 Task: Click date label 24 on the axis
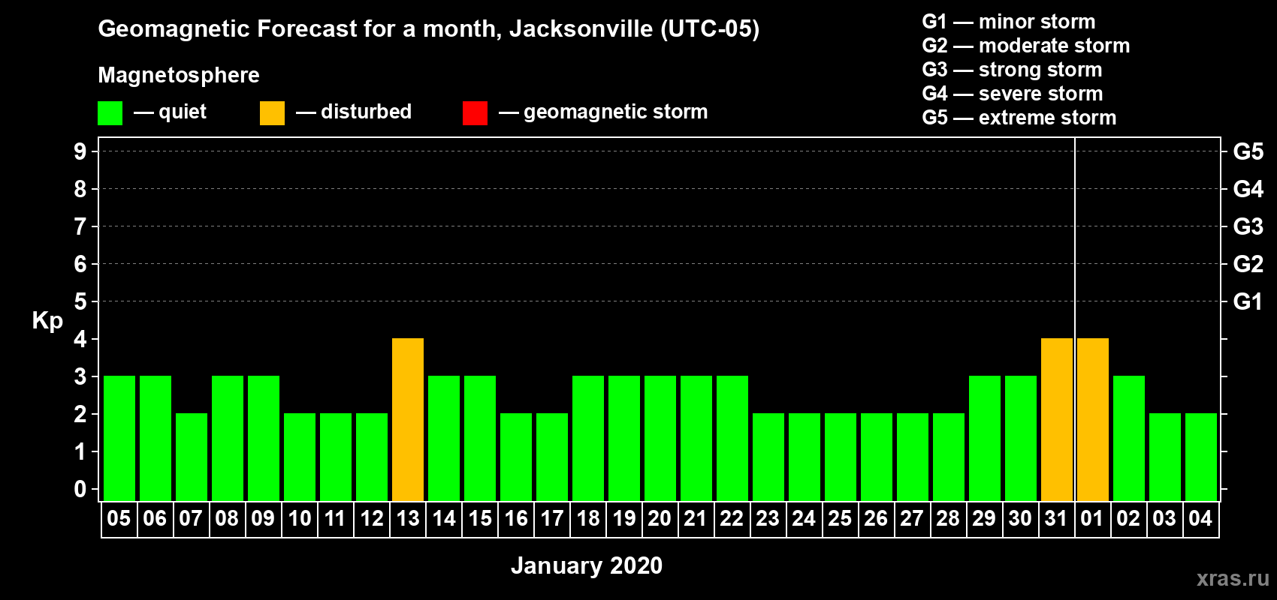(x=804, y=518)
